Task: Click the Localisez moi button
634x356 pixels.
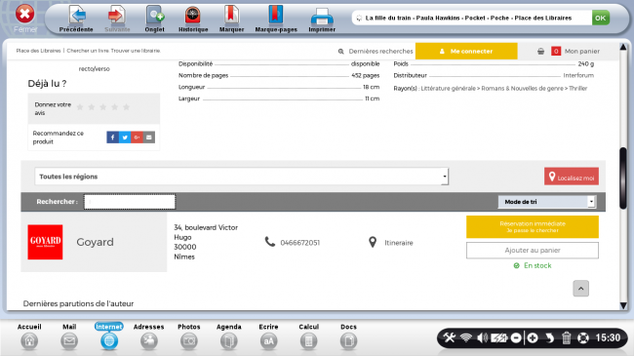Action: (x=572, y=177)
